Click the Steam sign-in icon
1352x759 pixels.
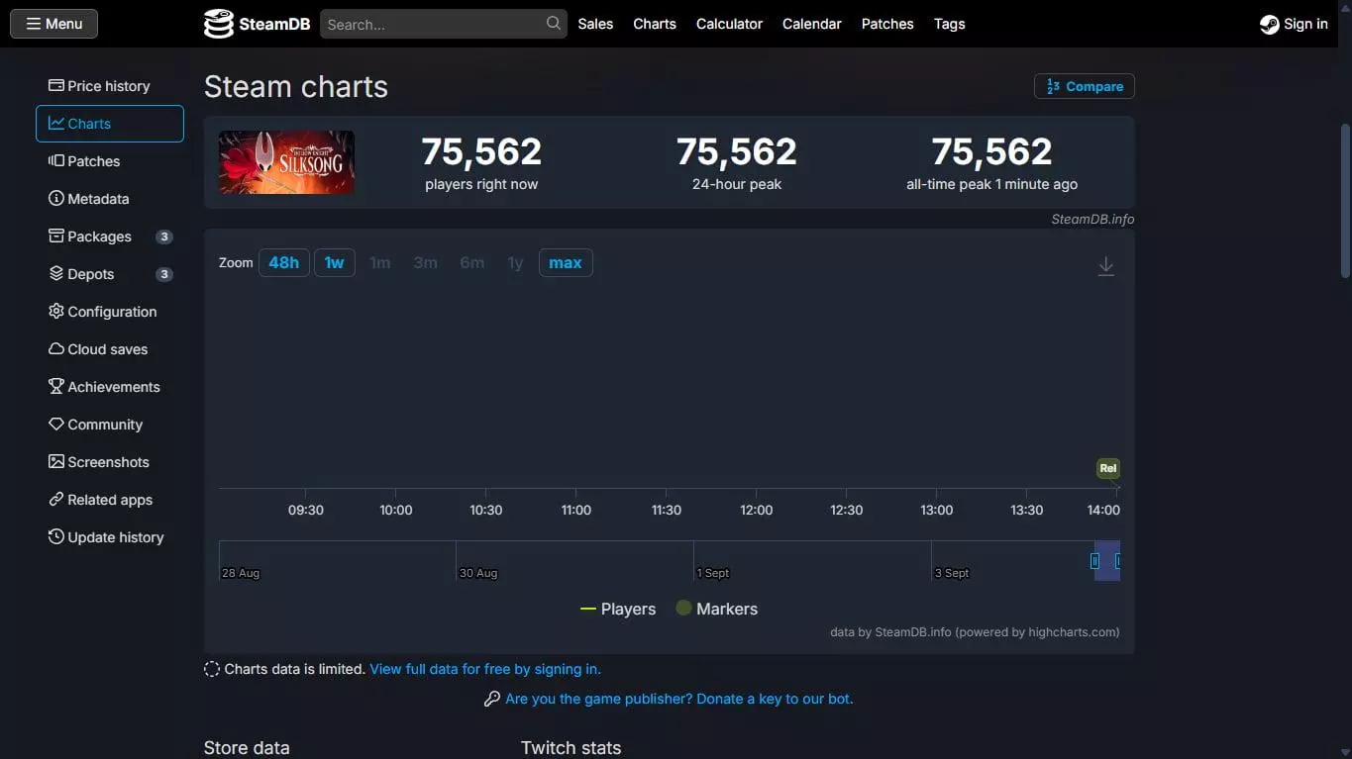tap(1269, 25)
